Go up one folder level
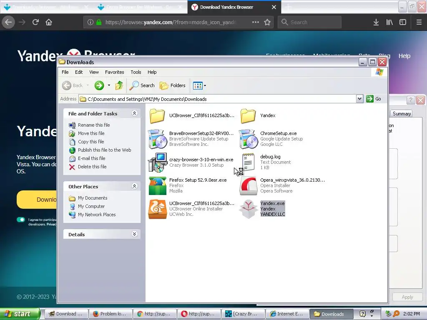This screenshot has width=427, height=320. [x=119, y=85]
